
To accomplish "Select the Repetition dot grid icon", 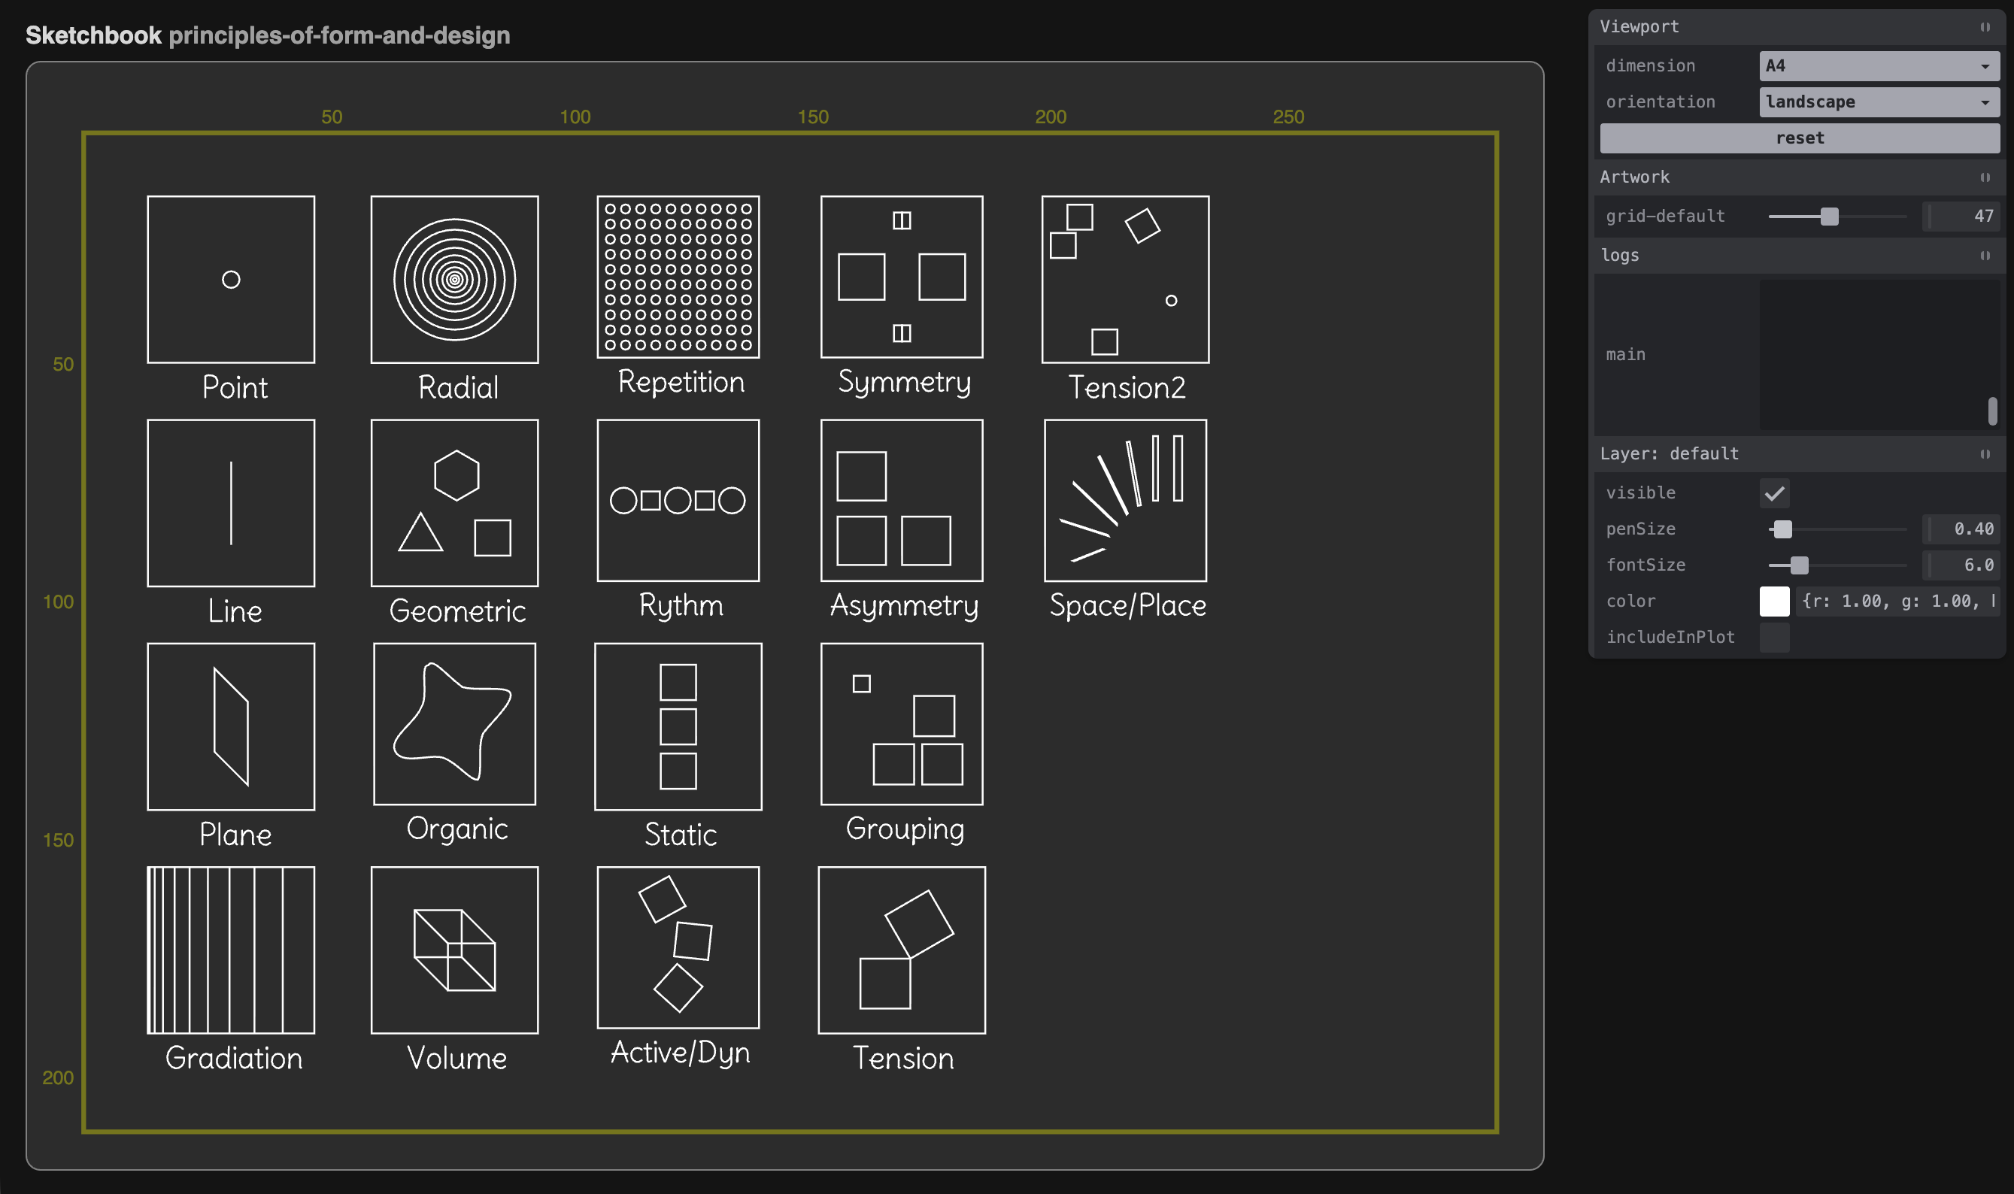I will pyautogui.click(x=678, y=277).
